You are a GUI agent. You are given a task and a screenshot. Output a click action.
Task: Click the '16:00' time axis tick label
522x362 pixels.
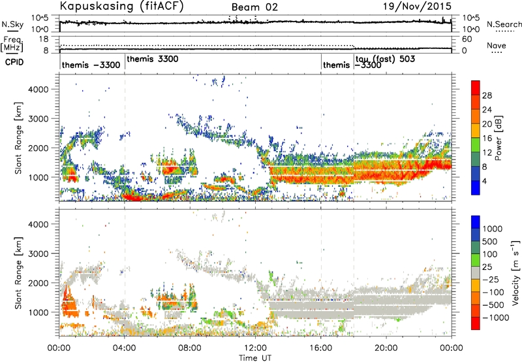(x=320, y=348)
